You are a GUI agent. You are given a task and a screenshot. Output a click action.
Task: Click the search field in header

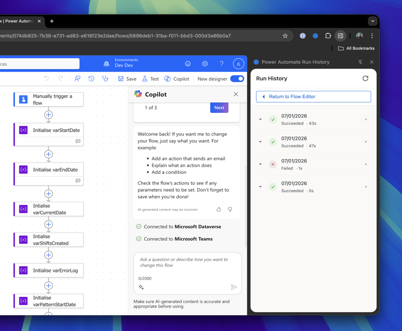39,63
